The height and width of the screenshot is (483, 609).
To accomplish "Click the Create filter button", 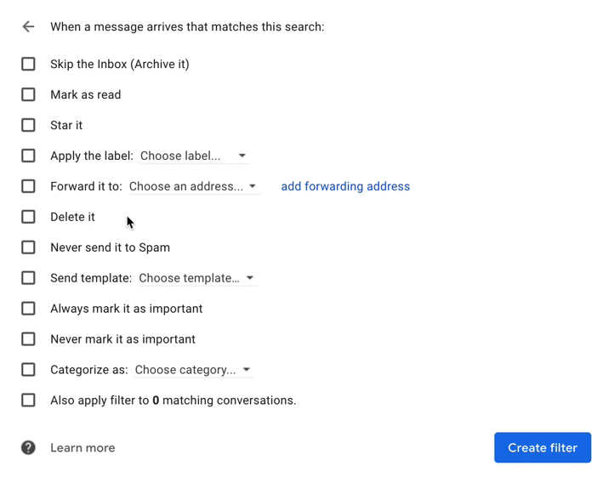I will tap(543, 447).
